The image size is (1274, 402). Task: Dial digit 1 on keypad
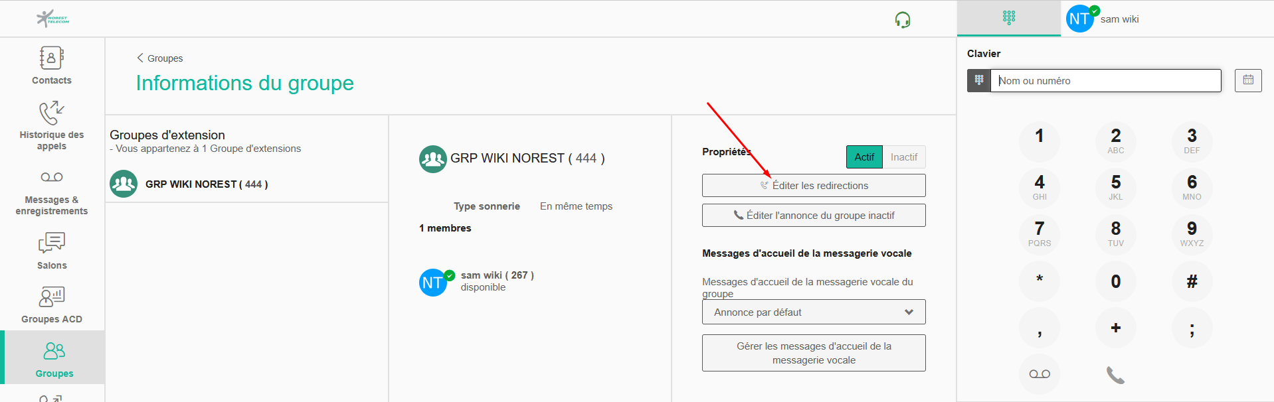click(1040, 142)
